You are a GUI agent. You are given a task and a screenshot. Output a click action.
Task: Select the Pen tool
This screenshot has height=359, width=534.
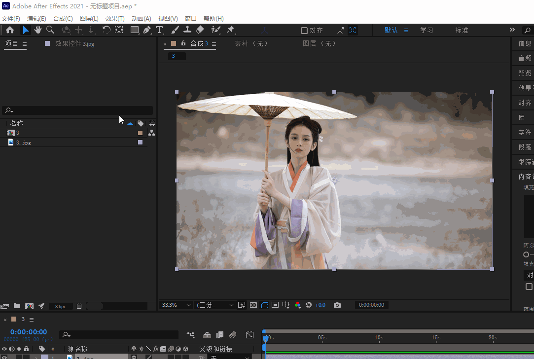pos(147,30)
